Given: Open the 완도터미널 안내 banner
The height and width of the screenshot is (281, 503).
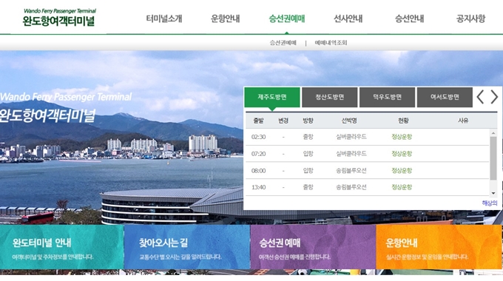Looking at the screenshot, I should tap(62, 247).
